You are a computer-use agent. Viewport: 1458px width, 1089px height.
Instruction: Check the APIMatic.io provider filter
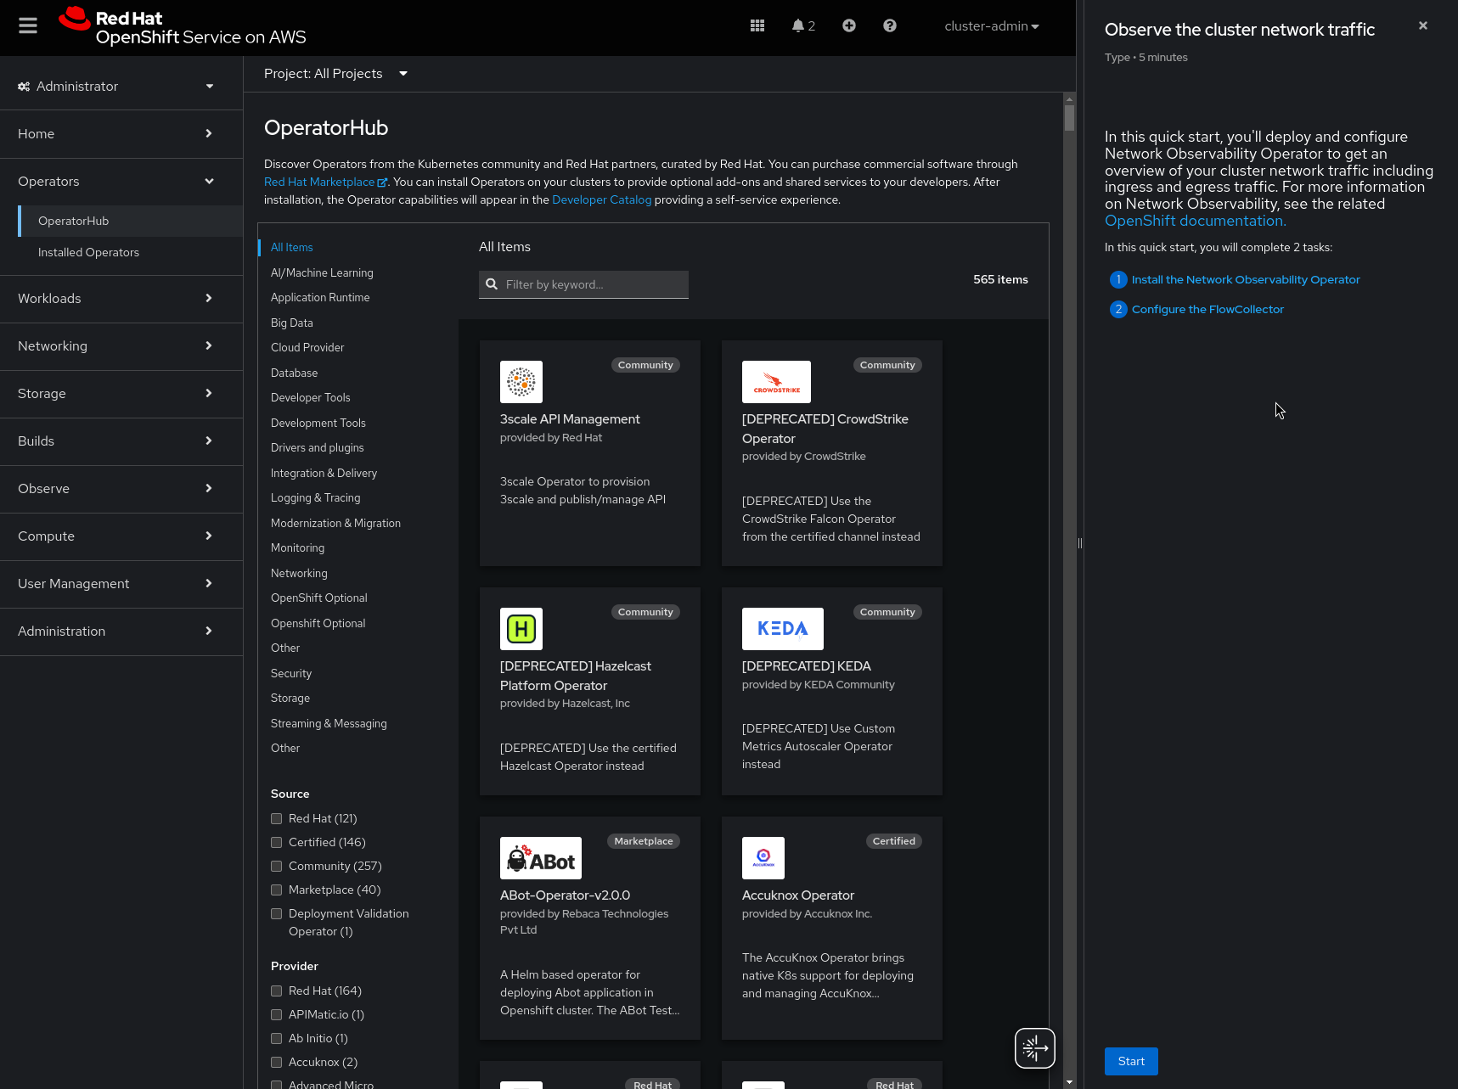(276, 1014)
